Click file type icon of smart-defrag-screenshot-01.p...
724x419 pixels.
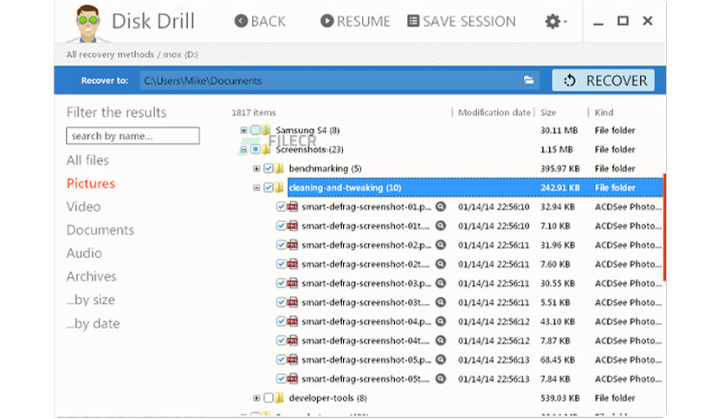[x=293, y=207]
